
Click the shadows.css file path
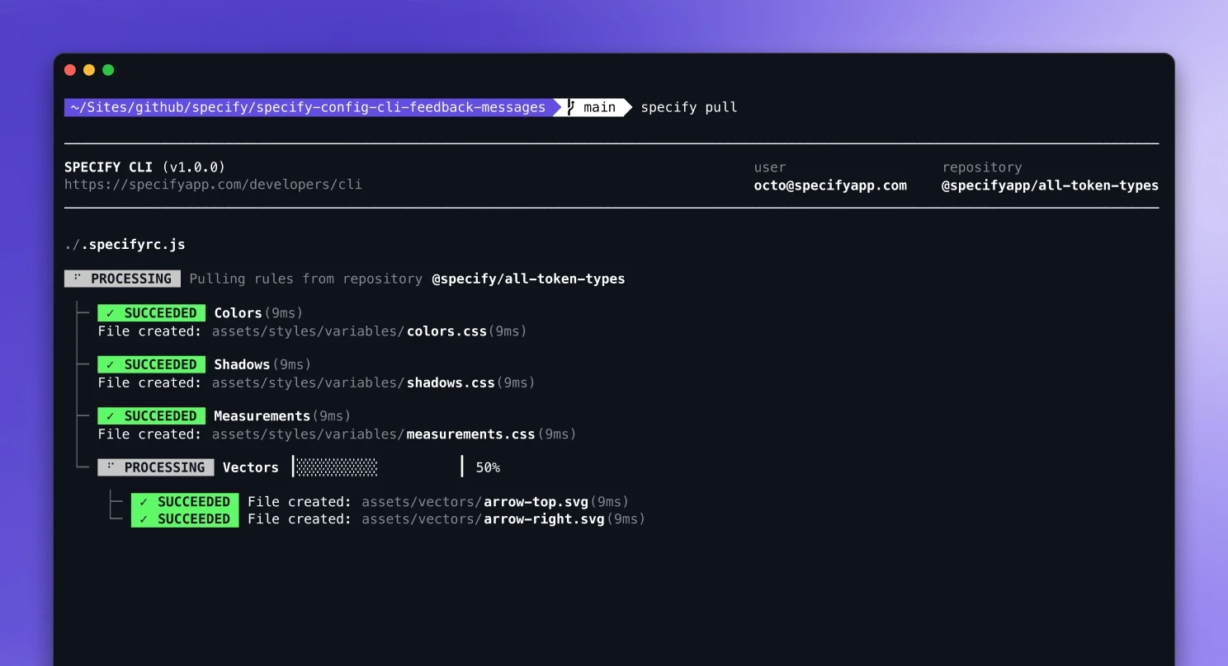tap(354, 382)
